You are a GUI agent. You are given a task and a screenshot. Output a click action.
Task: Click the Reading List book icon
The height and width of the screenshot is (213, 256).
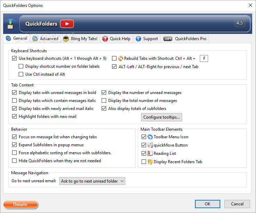pyautogui.click(x=150, y=154)
